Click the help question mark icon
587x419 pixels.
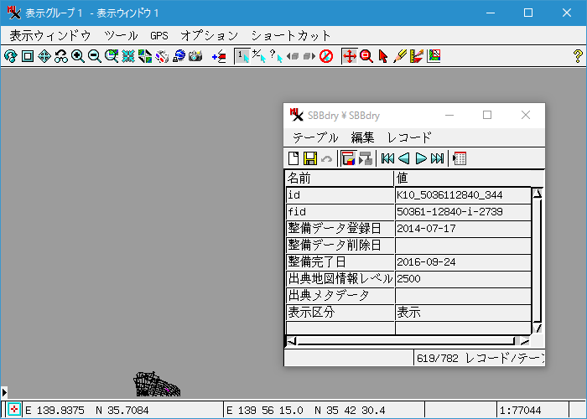(577, 56)
